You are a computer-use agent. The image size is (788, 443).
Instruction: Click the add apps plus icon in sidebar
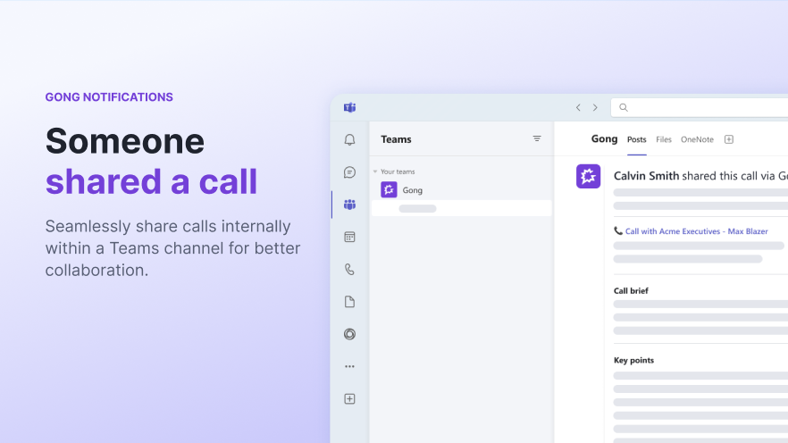pyautogui.click(x=349, y=399)
